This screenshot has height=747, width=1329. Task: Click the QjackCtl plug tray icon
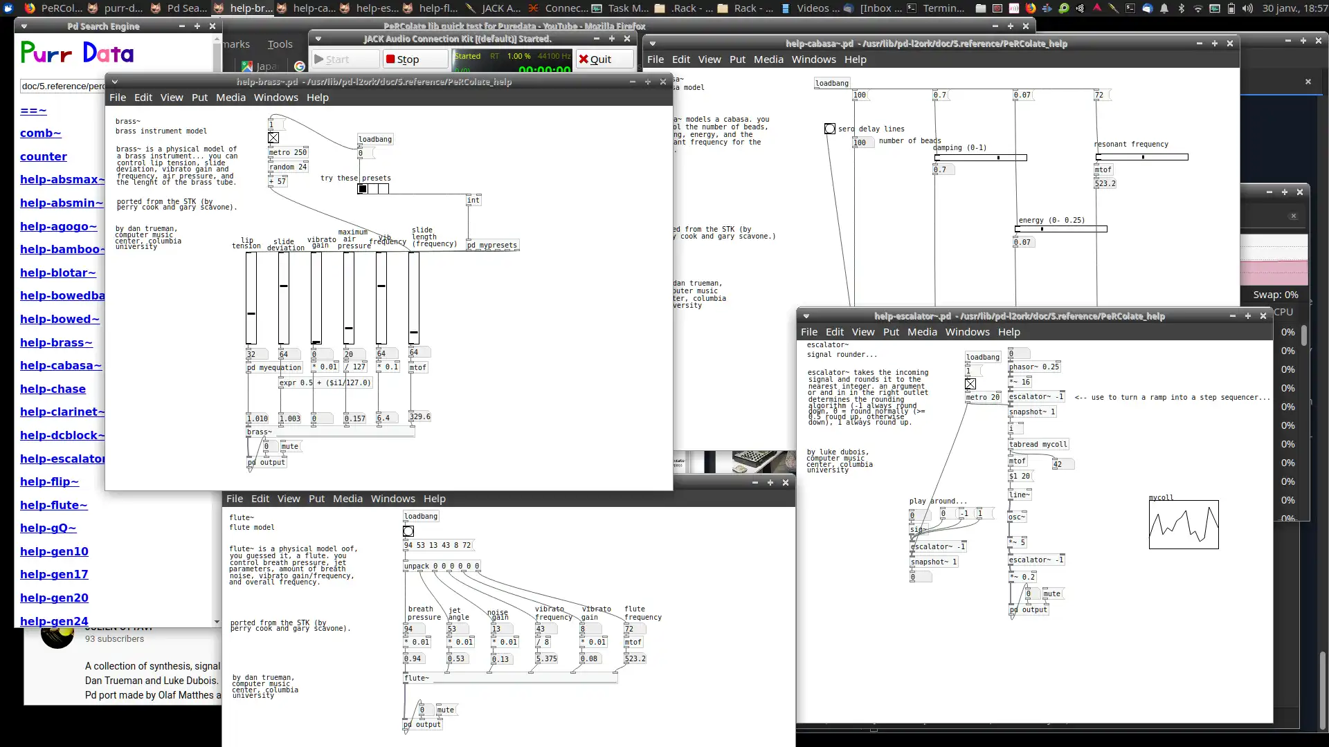coord(1114,8)
